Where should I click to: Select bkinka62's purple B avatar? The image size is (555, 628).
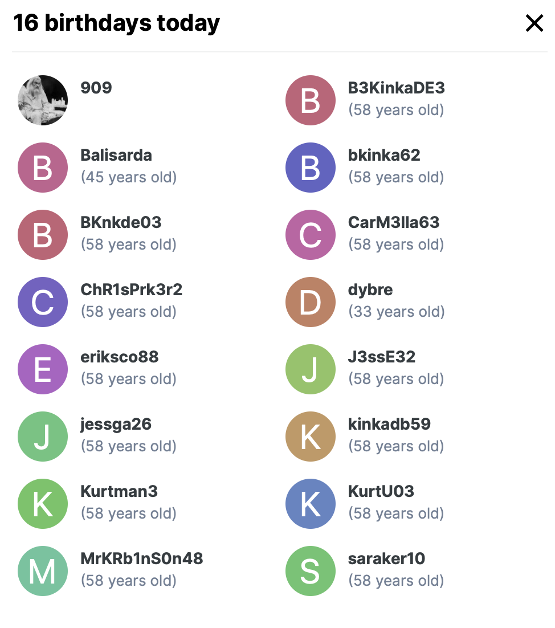[x=310, y=168]
